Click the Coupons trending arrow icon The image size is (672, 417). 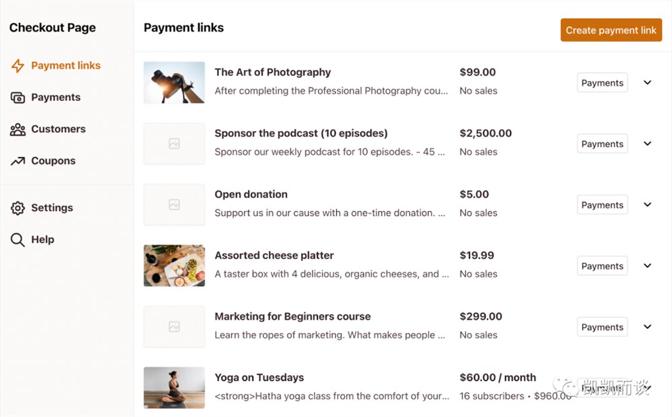click(17, 161)
